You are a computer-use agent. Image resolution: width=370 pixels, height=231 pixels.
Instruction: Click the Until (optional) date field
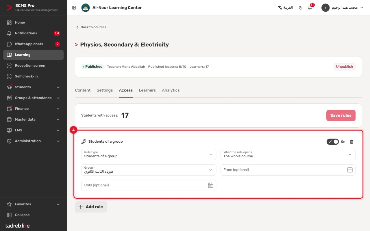(149, 185)
